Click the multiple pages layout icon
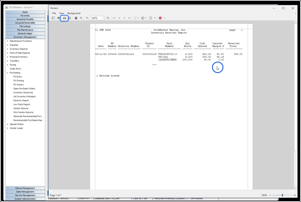 (x=136, y=18)
